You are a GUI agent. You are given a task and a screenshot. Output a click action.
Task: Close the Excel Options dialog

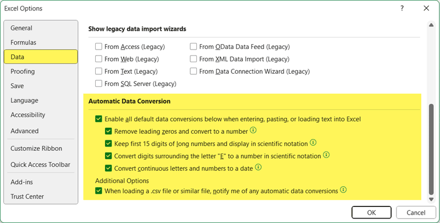coord(426,8)
